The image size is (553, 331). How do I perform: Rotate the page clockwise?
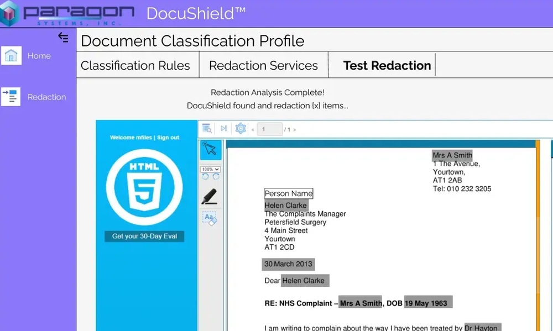(216, 177)
